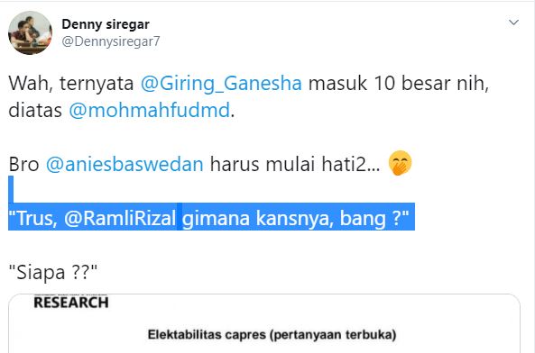Image resolution: width=535 pixels, height=353 pixels.
Task: Click the phrase 'harus mulai hati2...'
Action: pyautogui.click(x=295, y=164)
